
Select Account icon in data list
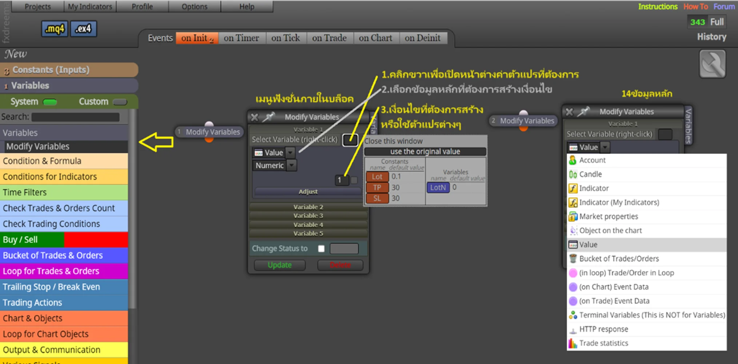pos(573,160)
